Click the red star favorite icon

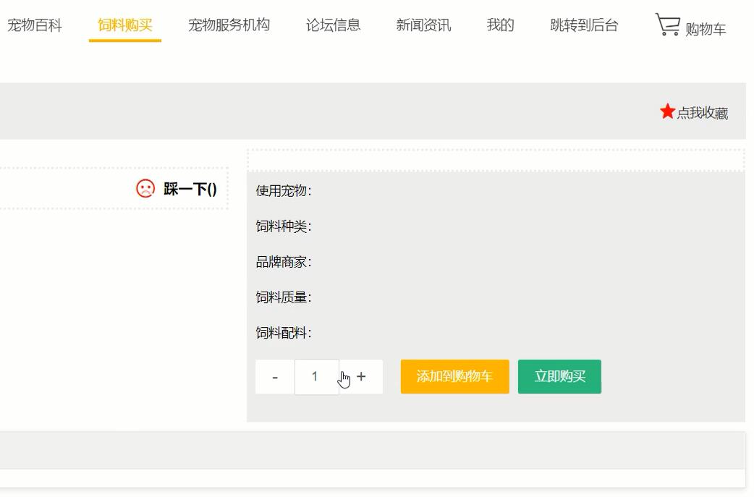pos(667,112)
